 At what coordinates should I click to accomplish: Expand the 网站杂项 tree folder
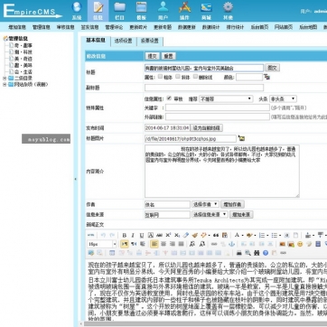pyautogui.click(x=5, y=85)
